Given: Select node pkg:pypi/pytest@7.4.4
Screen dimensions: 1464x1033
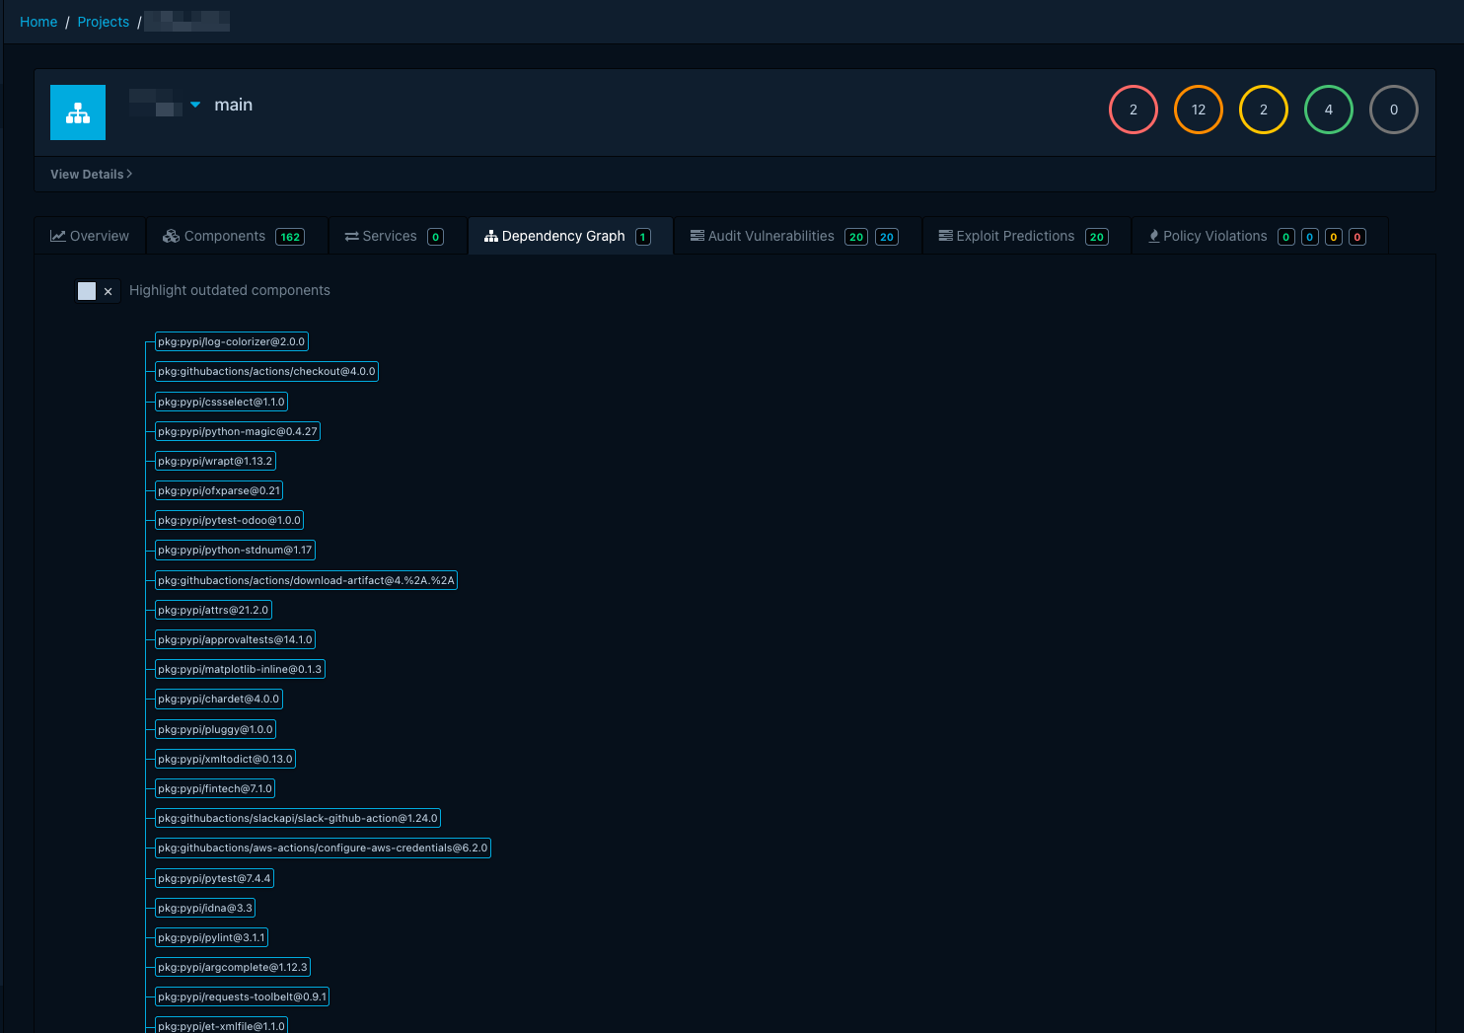Looking at the screenshot, I should [214, 878].
